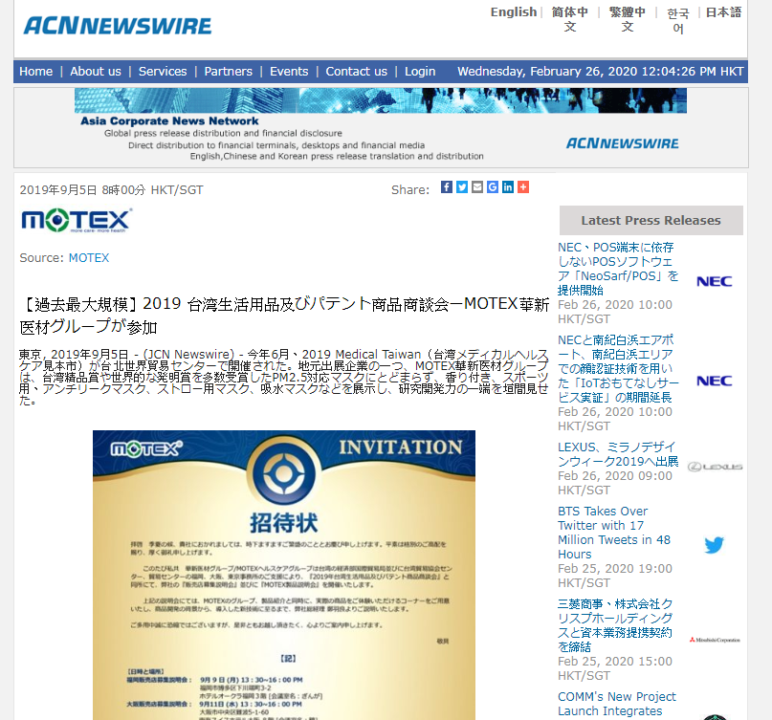Click the MOTEX invitation 招待状 image

click(x=284, y=575)
